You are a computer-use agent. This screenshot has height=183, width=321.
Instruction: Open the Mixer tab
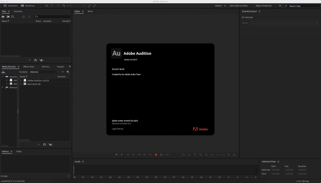(90, 11)
